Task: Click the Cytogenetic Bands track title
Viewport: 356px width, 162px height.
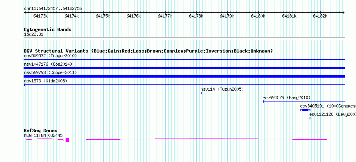Action: pos(48,29)
